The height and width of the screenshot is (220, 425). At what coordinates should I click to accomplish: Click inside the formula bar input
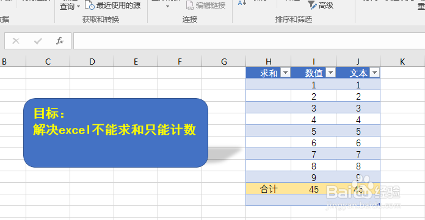tap(249, 41)
